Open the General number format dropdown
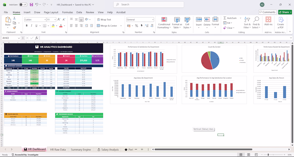This screenshot has height=157, width=294. [140, 20]
